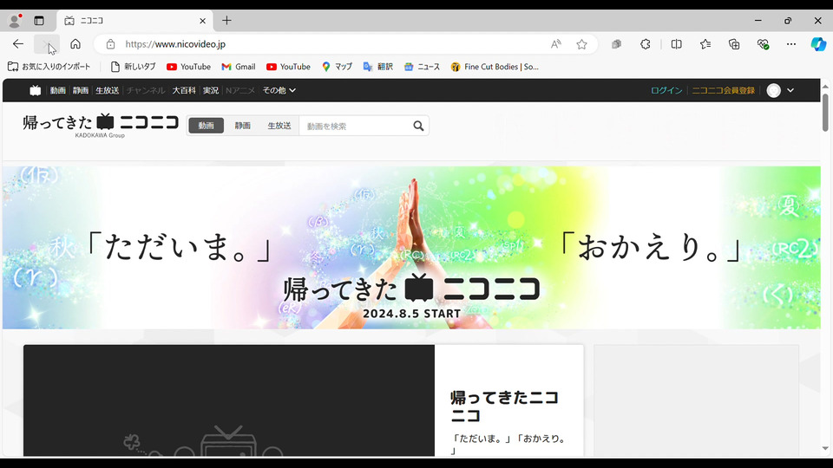Stop page loading with the X button
Screen dimensions: 833x468
pos(47,44)
